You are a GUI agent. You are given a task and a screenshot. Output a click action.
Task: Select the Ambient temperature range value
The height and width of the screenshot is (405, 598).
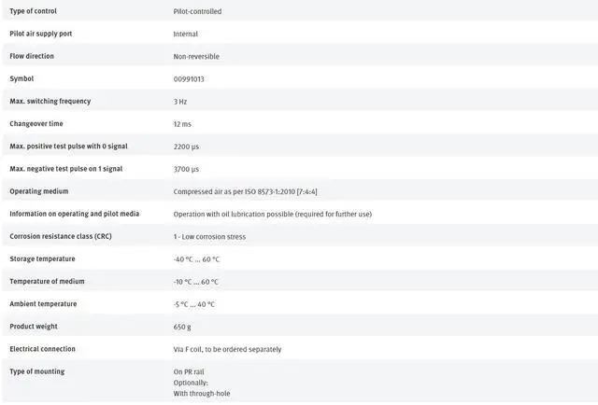[193, 304]
